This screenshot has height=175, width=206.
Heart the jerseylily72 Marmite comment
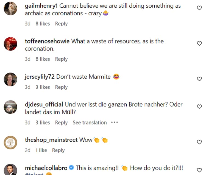click(199, 79)
